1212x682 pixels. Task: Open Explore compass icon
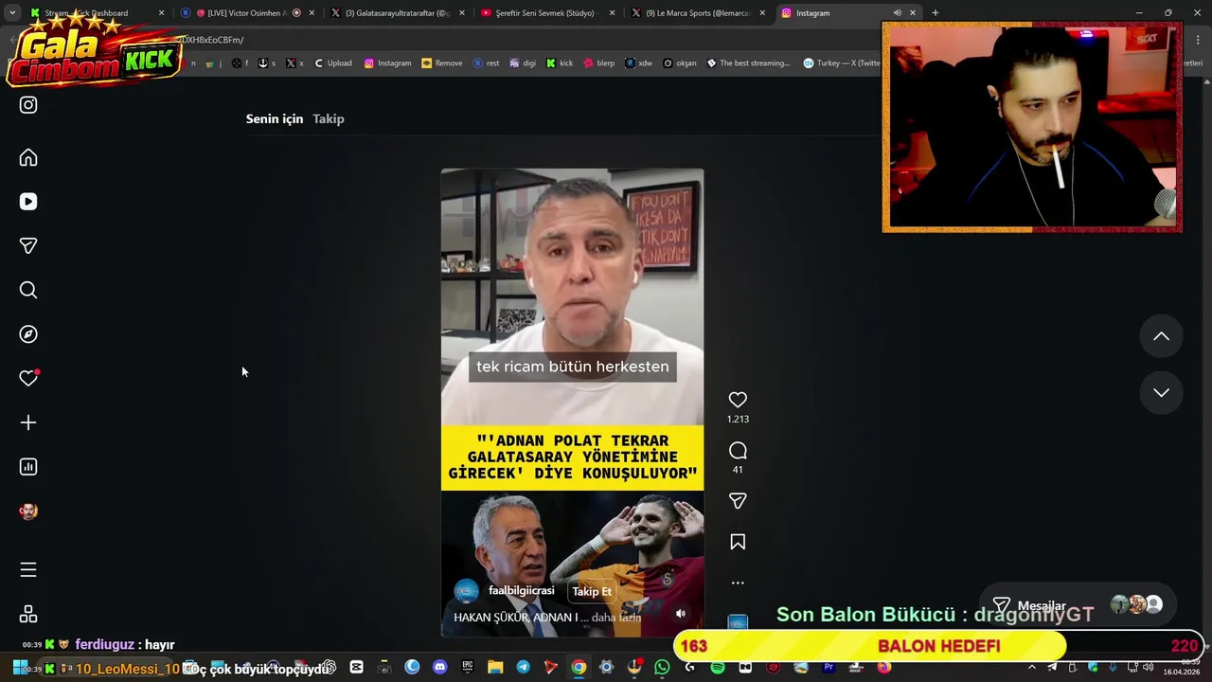point(28,334)
